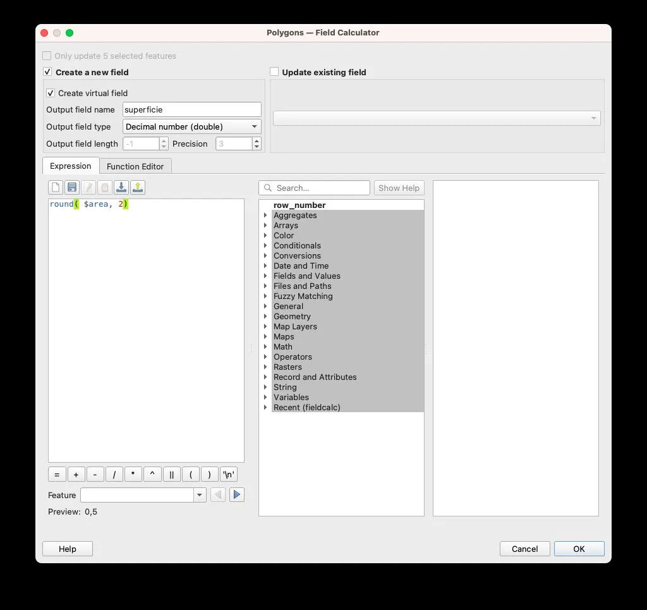Insert the multiplication * operator
Viewport: 647px width, 610px height.
pos(133,475)
